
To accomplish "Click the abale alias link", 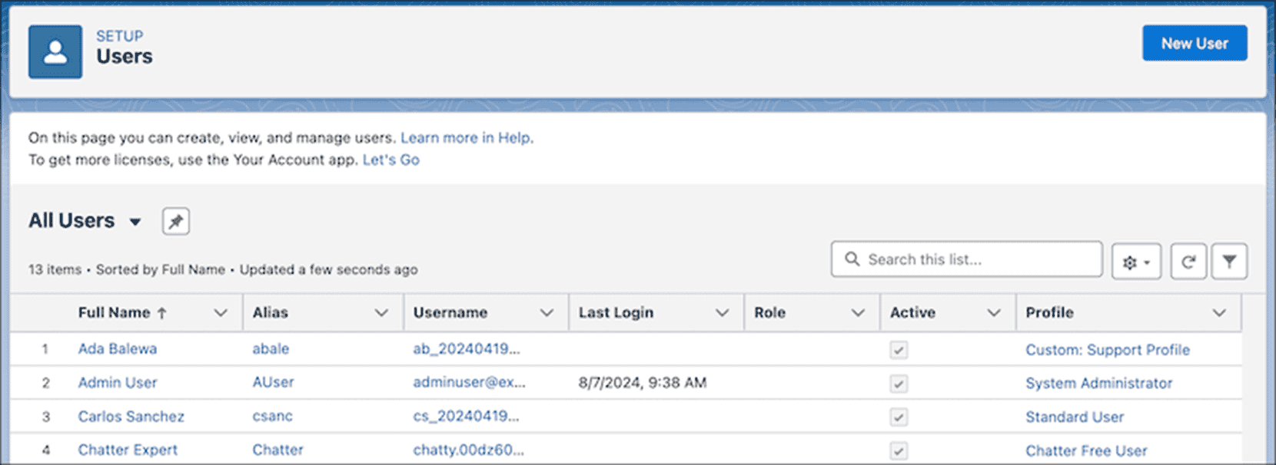I will [x=271, y=349].
